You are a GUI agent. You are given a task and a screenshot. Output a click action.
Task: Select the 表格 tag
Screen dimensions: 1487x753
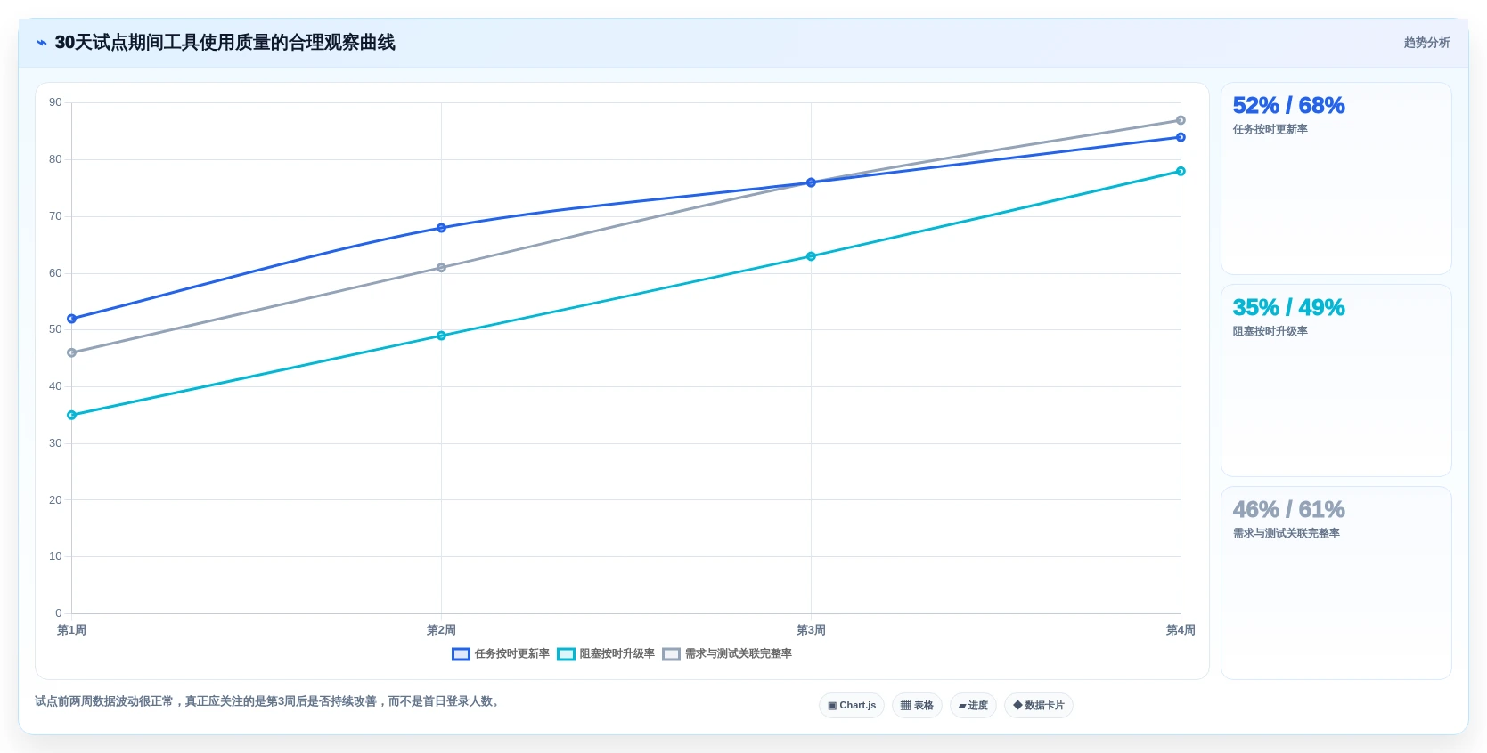coord(917,706)
